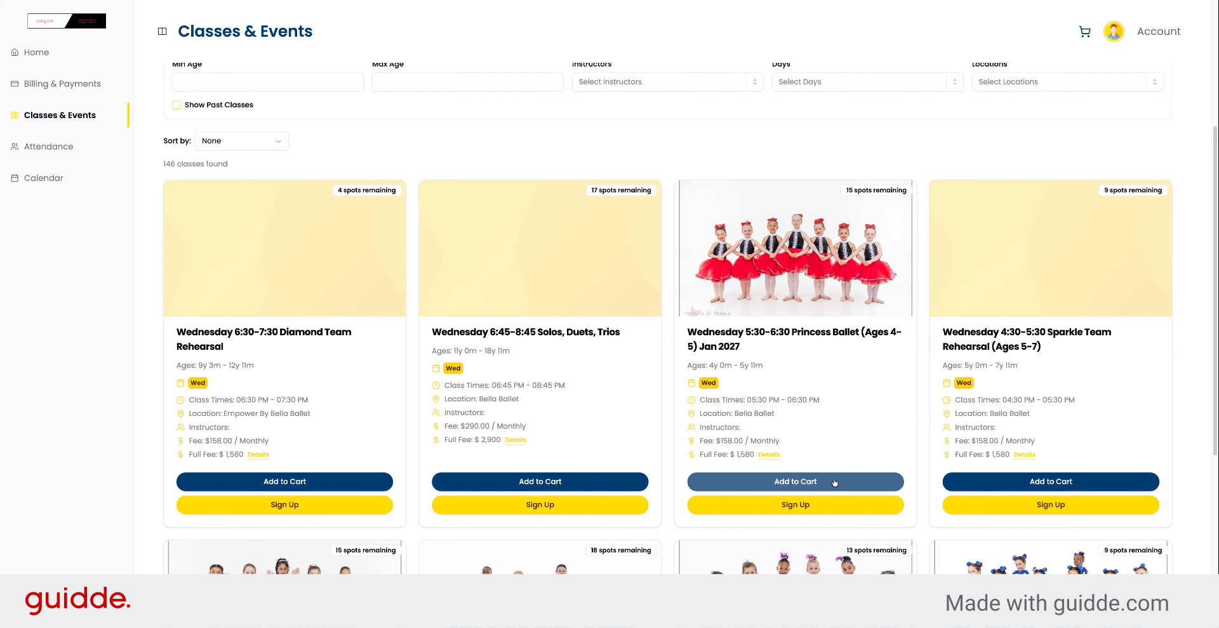Open the Select Days dropdown
Viewport: 1219px width, 628px height.
point(867,82)
